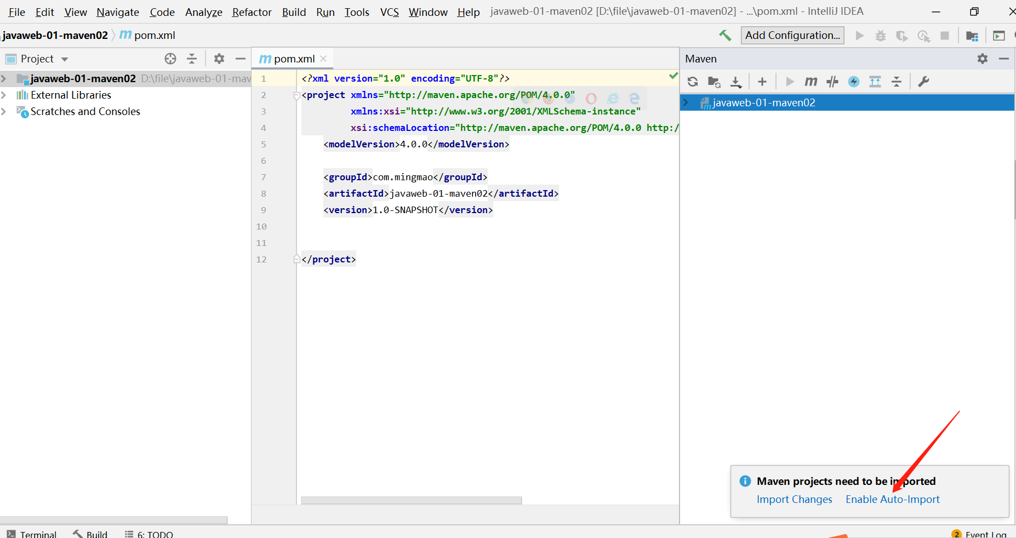Screen dimensions: 1016x538
Task: Click the Enable Auto-Import link
Action: 893,499
